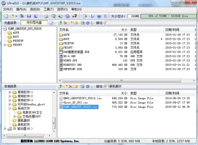The image size is (198, 145).
Task: Expand the 常用软件-2 folder node
Action: coord(10,96)
